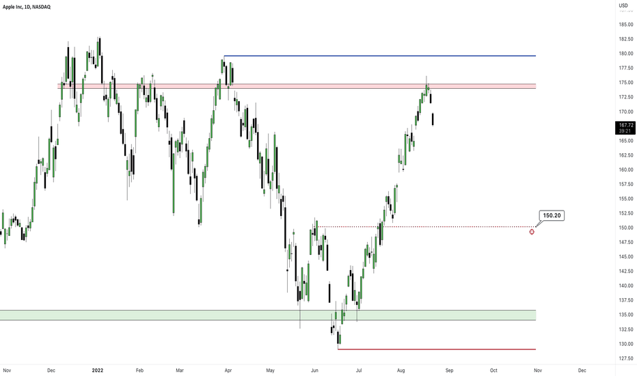Click the Feb label on time axis
Image resolution: width=637 pixels, height=376 pixels.
[139, 371]
